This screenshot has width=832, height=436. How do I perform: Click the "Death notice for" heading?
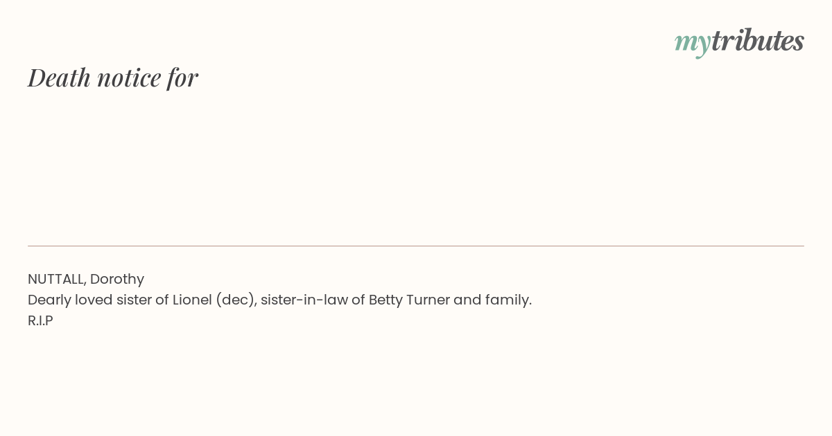click(113, 78)
